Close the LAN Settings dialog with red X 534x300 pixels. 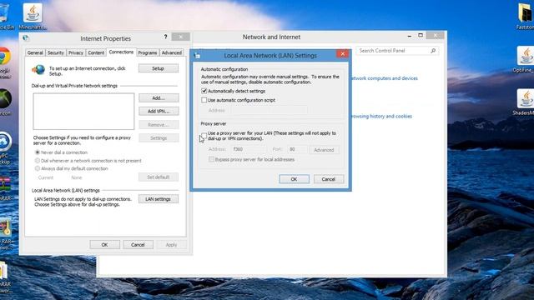pyautogui.click(x=343, y=53)
